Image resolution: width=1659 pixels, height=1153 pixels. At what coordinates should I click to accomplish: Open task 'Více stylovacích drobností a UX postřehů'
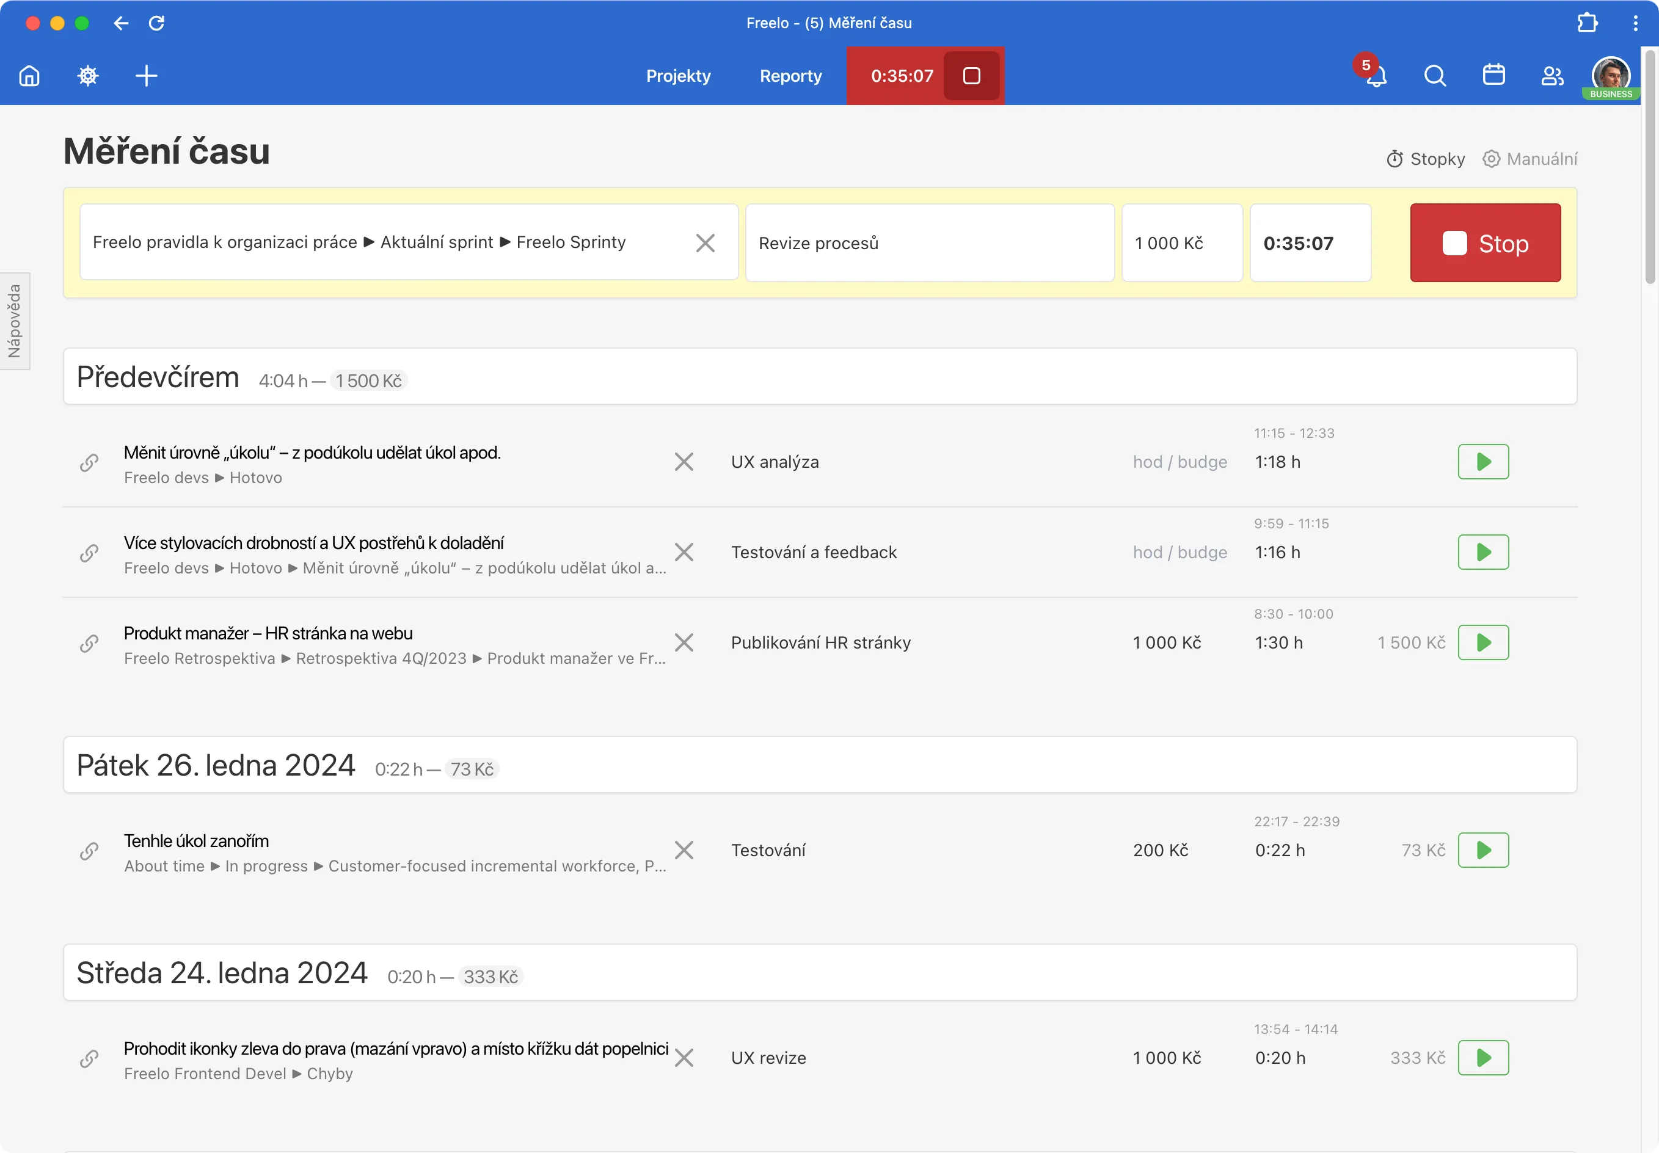(x=313, y=544)
